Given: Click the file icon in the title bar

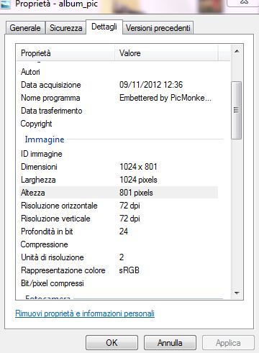Looking at the screenshot, I should coord(5,4).
